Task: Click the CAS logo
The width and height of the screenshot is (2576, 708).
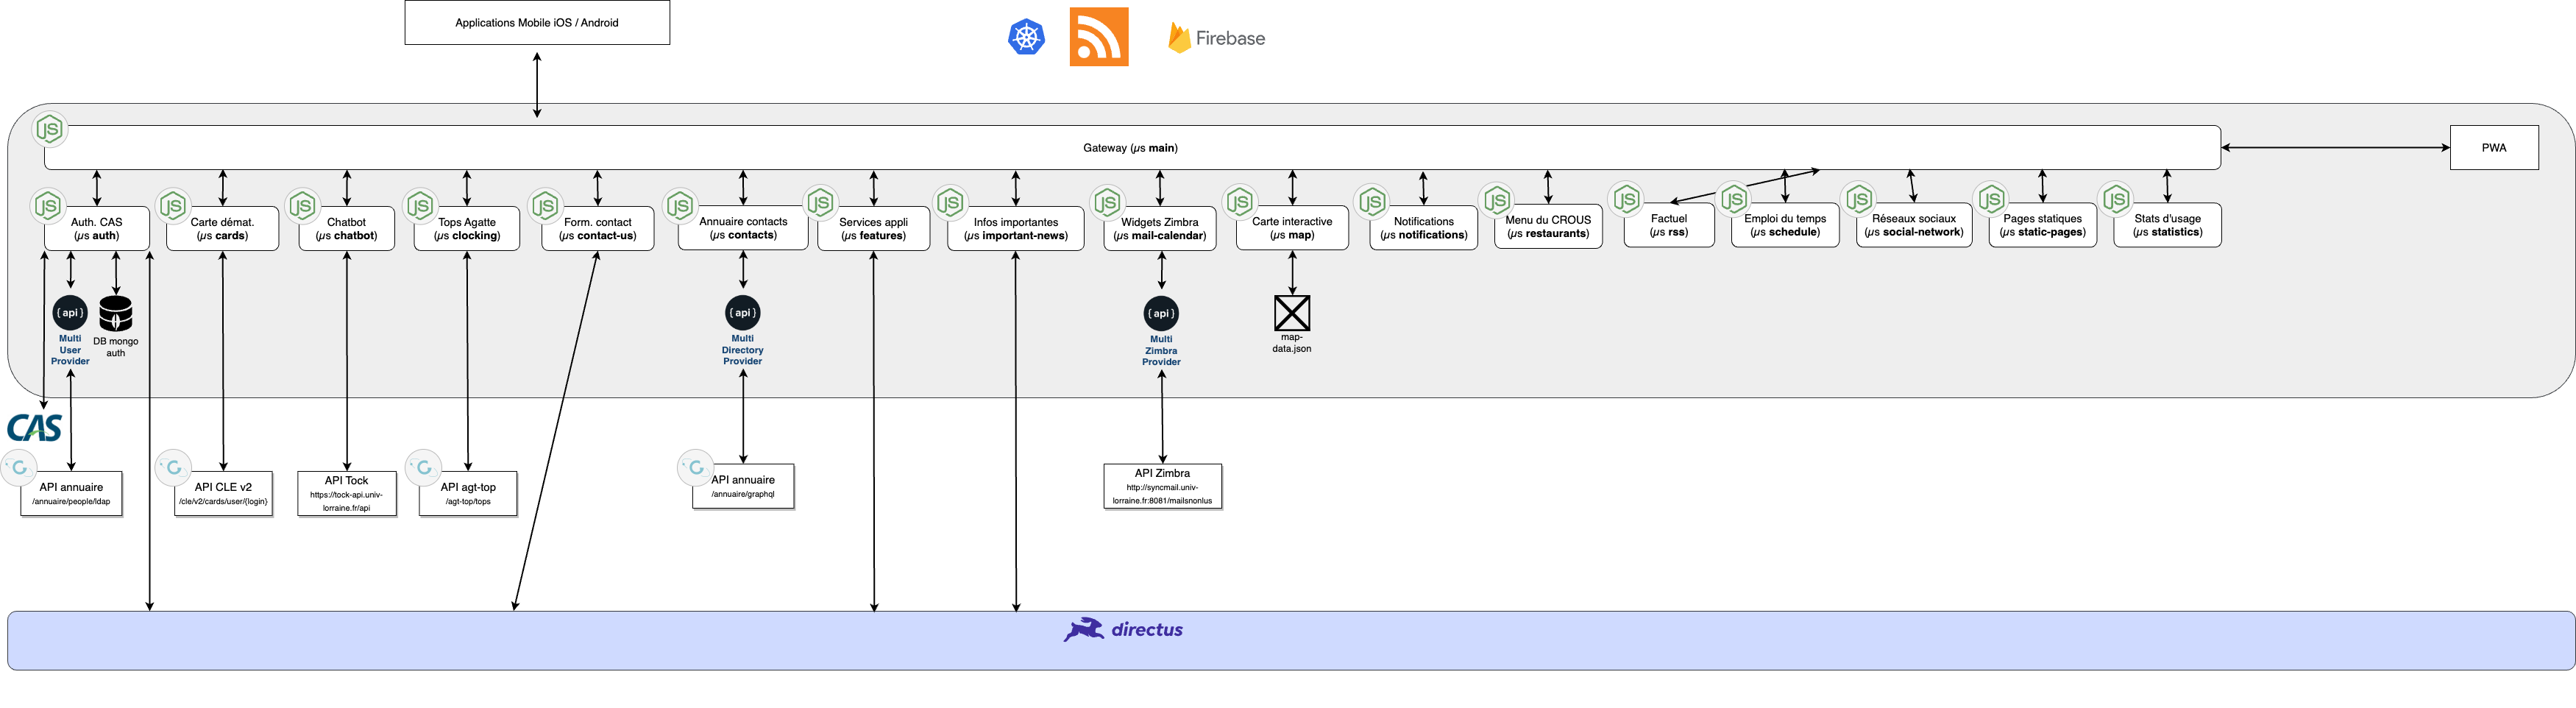Action: pos(34,428)
